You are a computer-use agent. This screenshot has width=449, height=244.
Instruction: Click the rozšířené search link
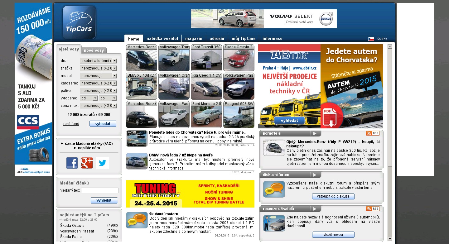71,124
